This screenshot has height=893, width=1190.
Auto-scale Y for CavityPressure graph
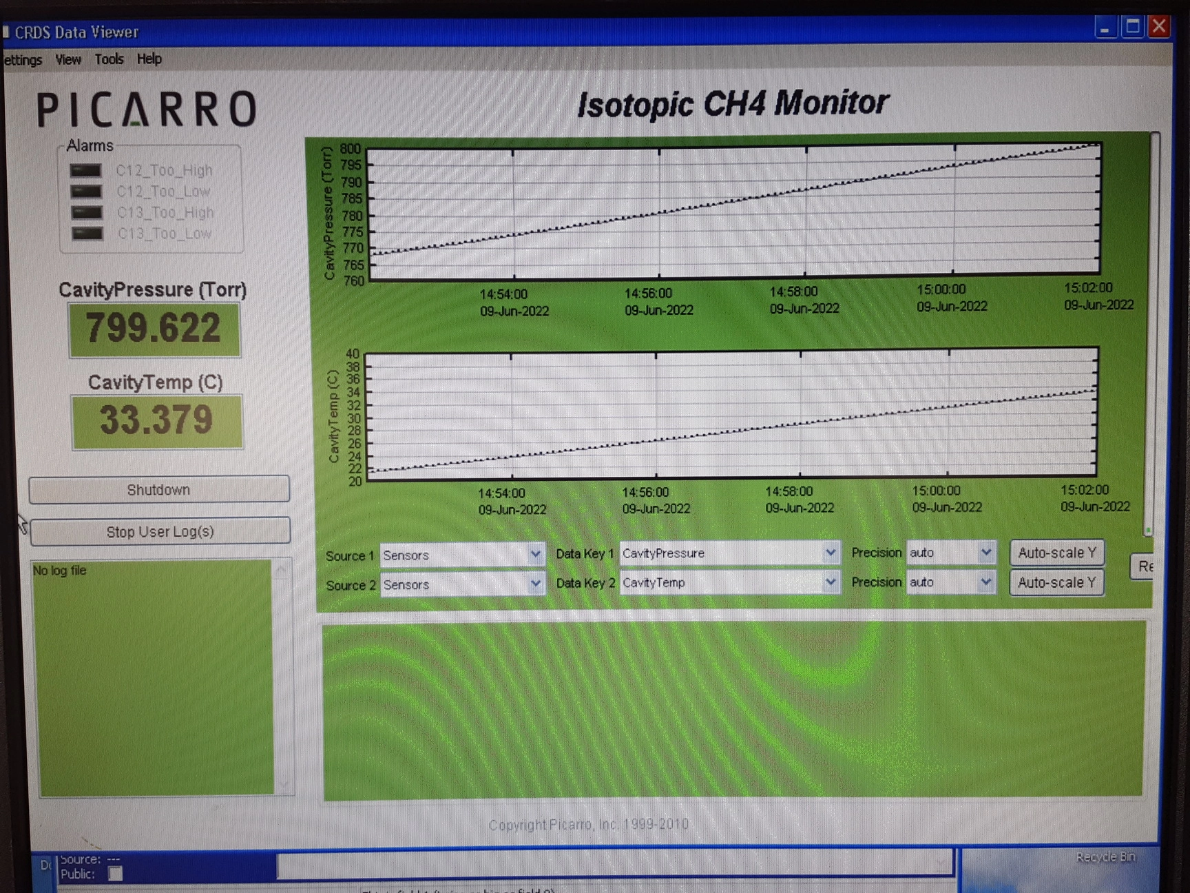[1056, 553]
